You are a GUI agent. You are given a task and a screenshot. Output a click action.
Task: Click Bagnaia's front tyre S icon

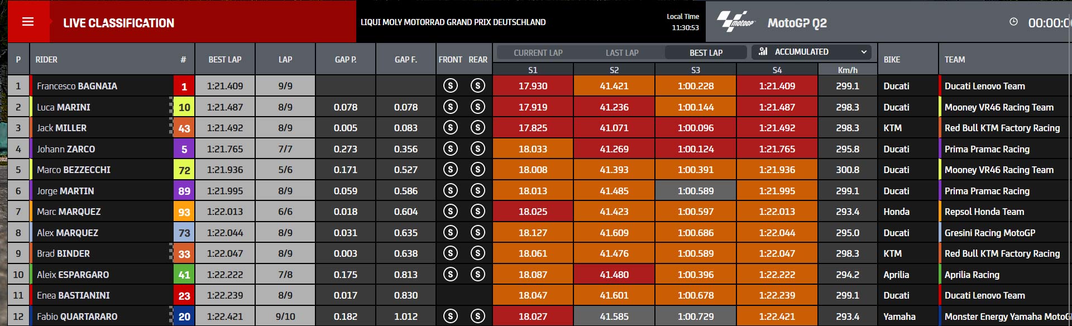pyautogui.click(x=451, y=86)
